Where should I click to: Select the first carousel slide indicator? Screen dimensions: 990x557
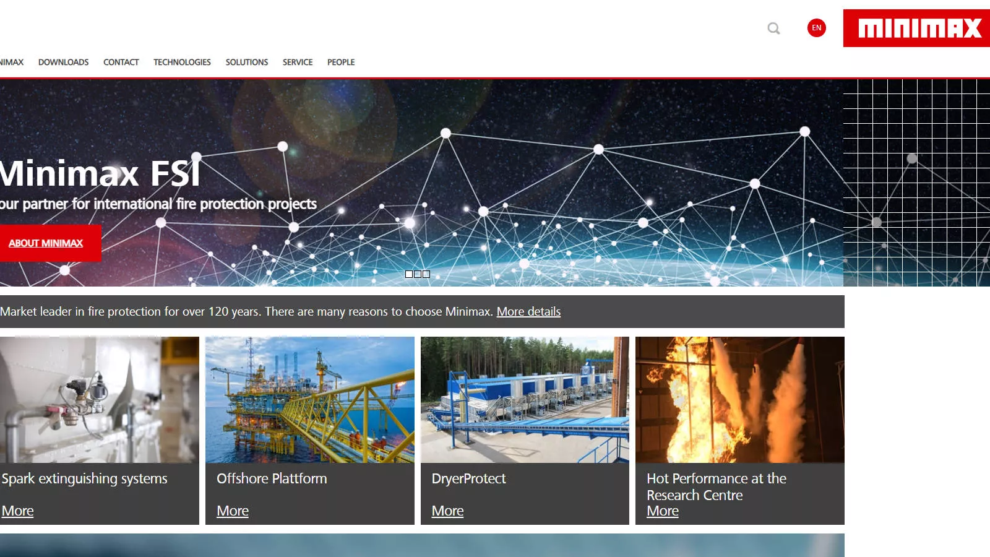409,274
